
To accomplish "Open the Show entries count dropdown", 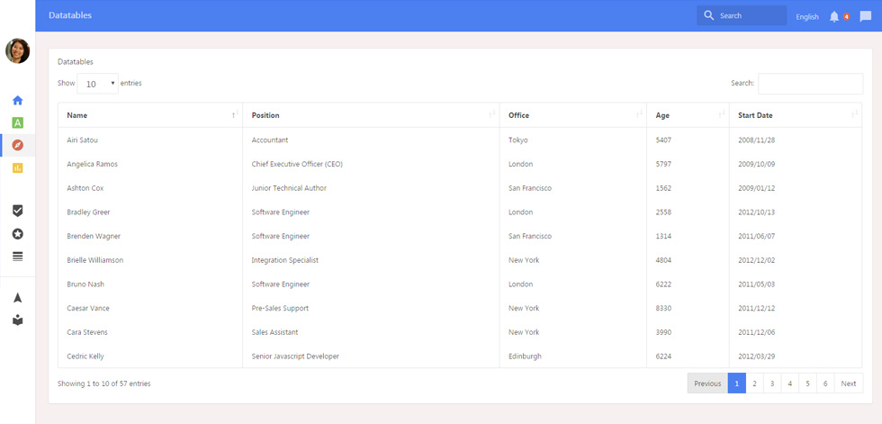I will coord(97,83).
